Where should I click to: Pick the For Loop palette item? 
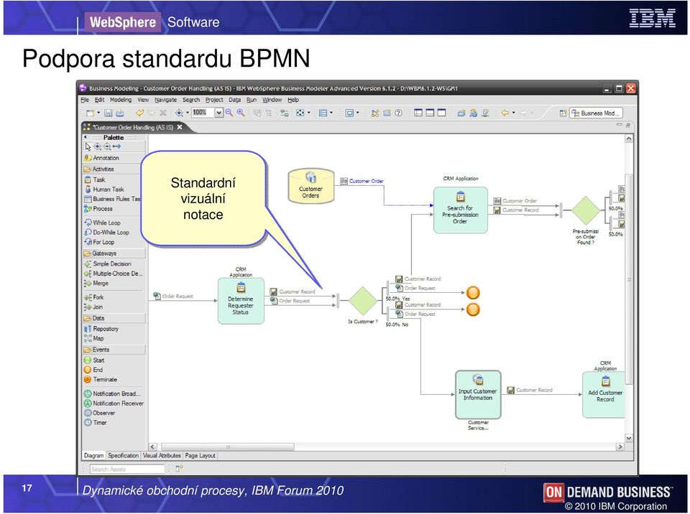pos(99,242)
